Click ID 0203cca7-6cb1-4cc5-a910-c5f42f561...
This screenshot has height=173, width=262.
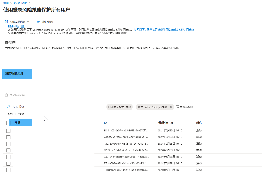coord(126,150)
